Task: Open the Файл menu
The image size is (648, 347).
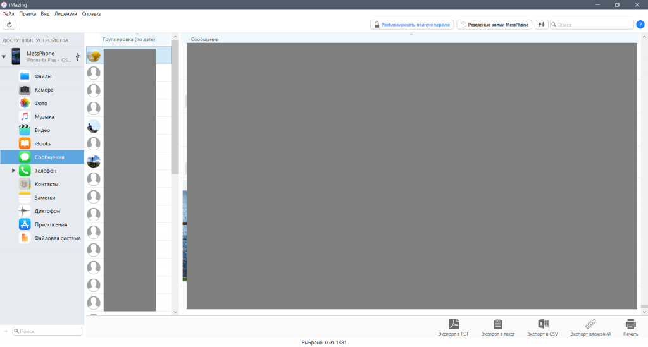Action: pos(8,14)
